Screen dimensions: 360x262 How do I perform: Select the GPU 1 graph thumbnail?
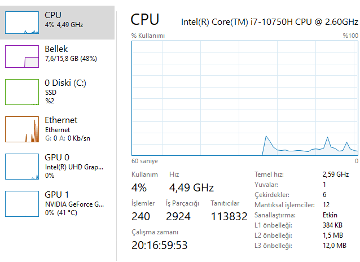click(x=22, y=203)
